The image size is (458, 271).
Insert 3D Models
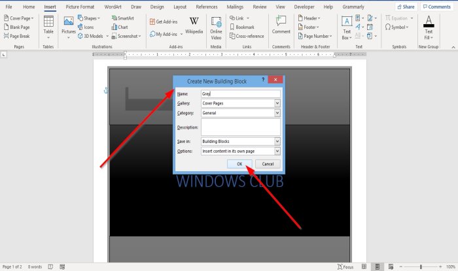pos(93,36)
